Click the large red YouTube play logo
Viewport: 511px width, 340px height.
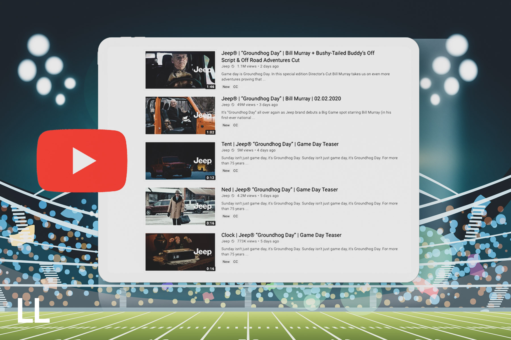point(82,161)
